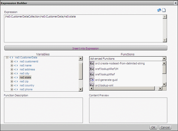The width and height of the screenshot is (178, 131).
Task: Click the Functions horizontal scrollbar thumb
Action: click(x=124, y=88)
